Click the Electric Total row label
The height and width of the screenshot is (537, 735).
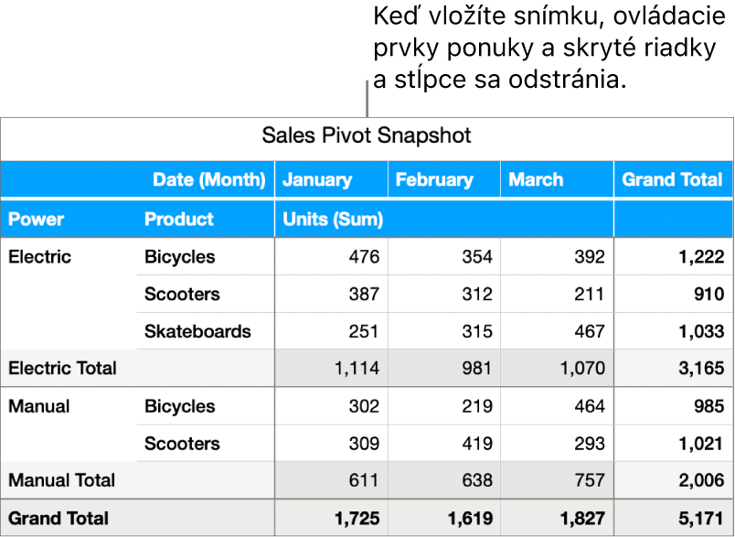click(x=62, y=369)
